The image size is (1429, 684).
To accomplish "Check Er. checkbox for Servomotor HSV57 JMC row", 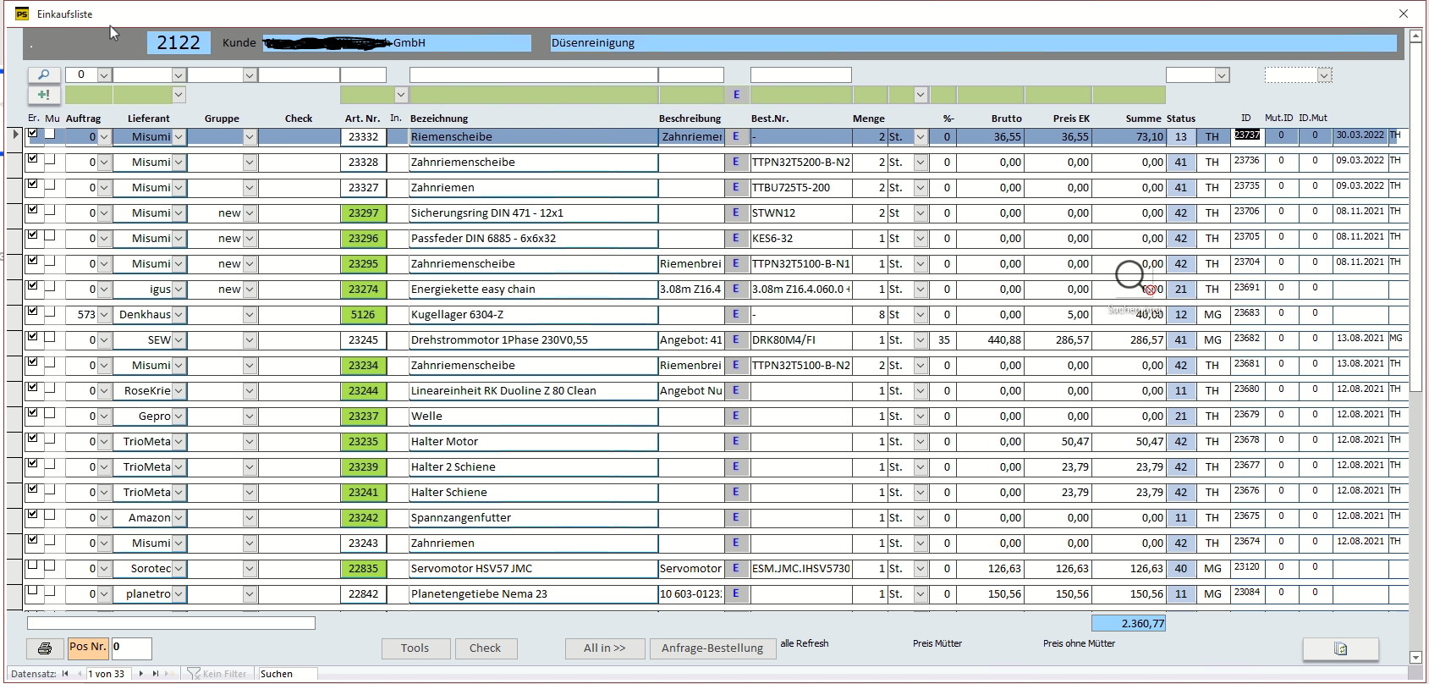I will pos(33,565).
